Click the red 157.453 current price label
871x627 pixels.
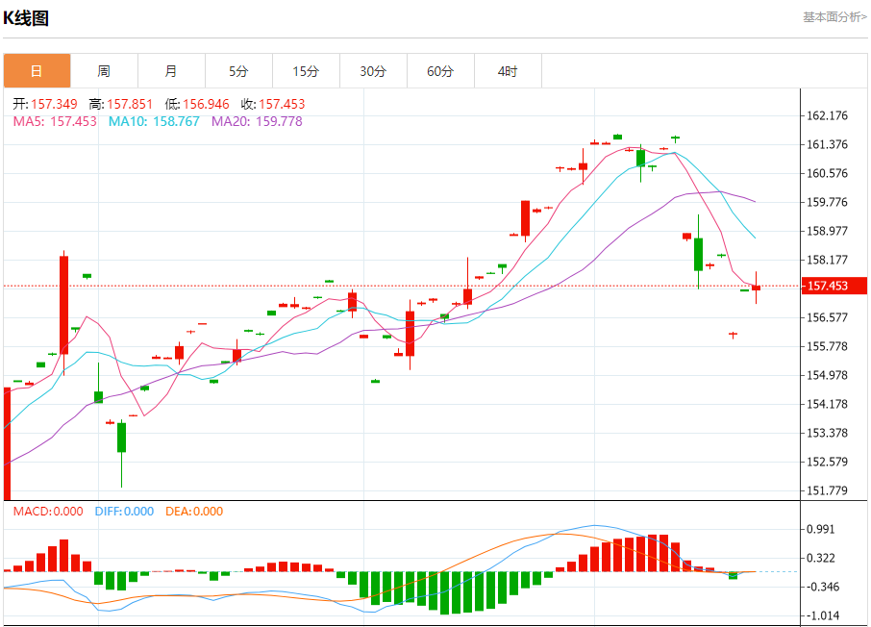click(834, 286)
